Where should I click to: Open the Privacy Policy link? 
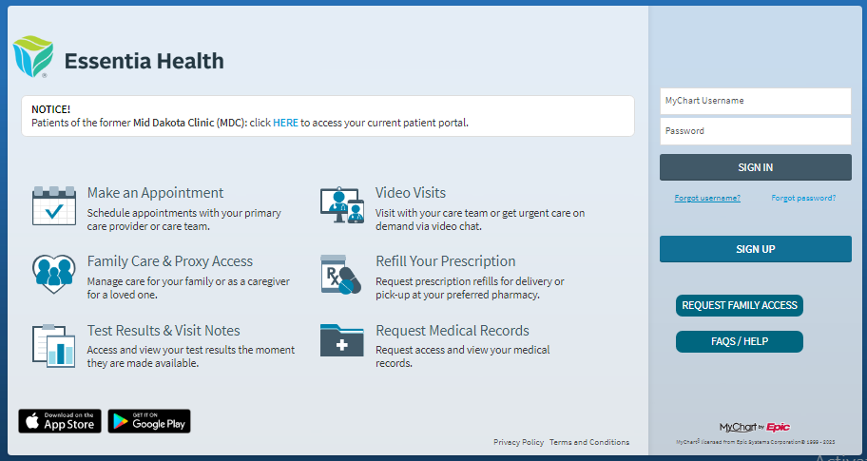click(519, 442)
